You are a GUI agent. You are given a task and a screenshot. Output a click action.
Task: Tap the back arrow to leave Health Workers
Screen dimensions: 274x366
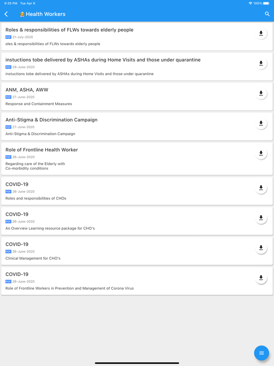[x=6, y=14]
